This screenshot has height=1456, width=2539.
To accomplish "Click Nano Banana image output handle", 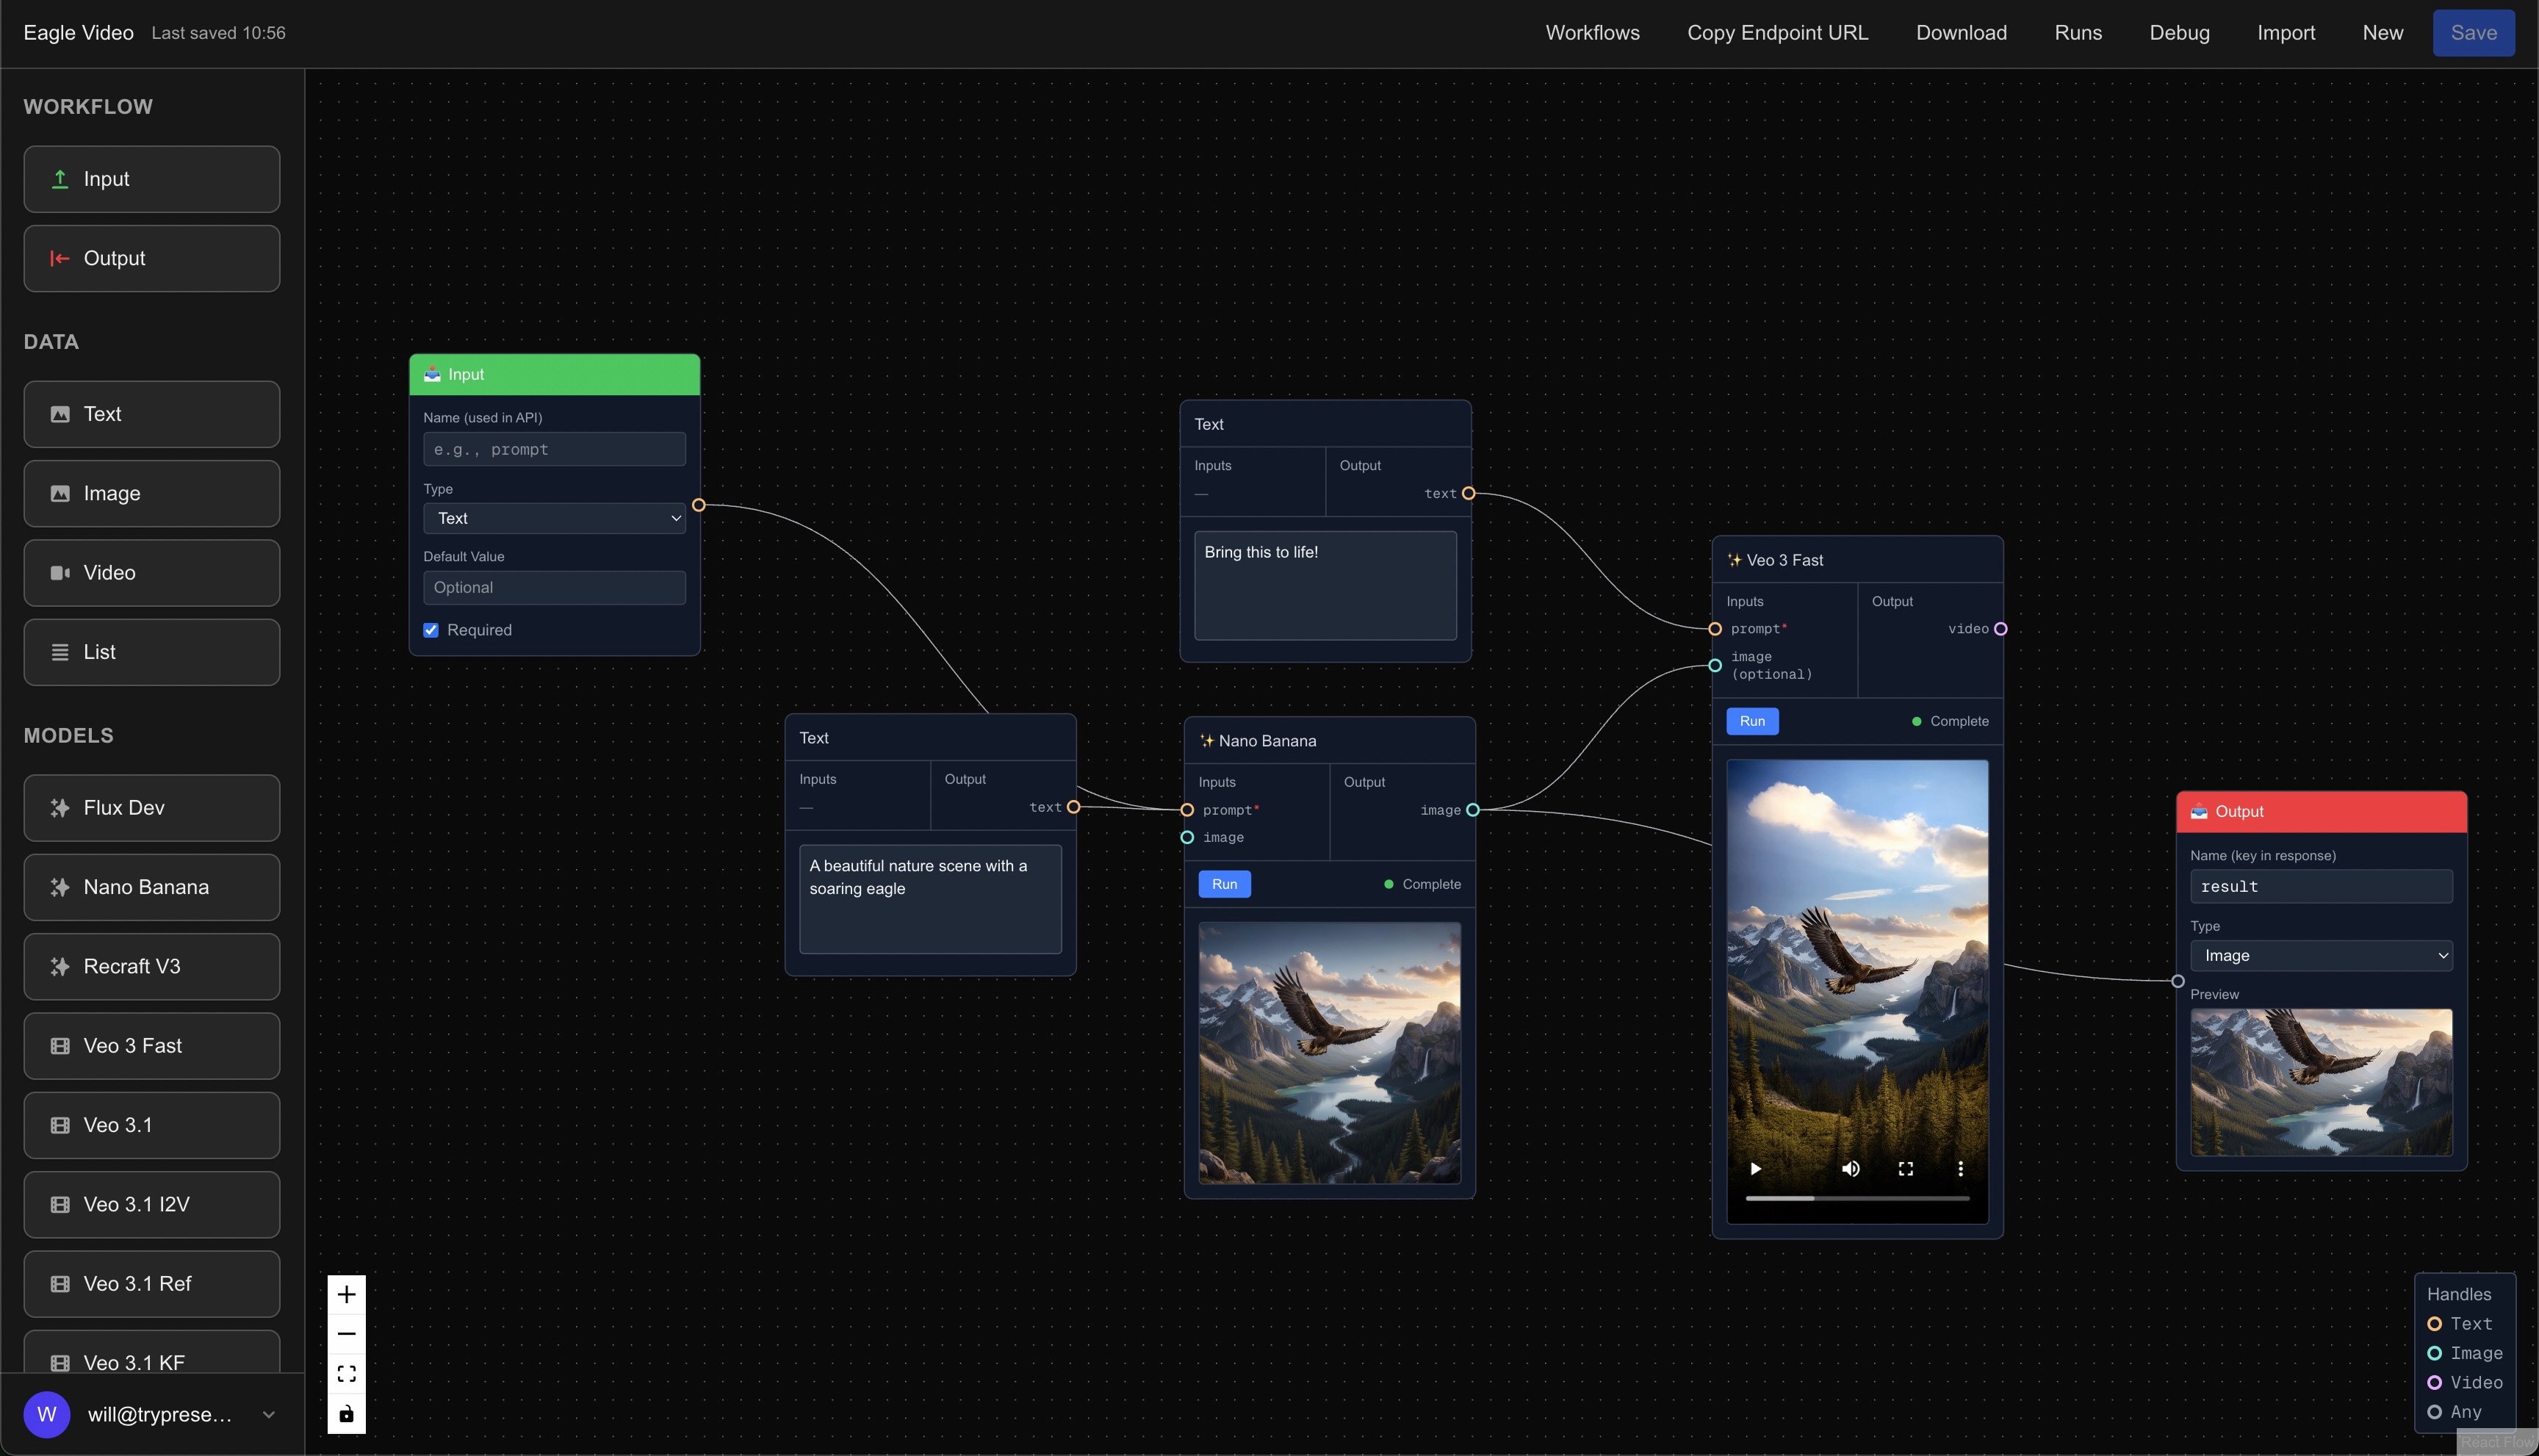I will 1472,810.
